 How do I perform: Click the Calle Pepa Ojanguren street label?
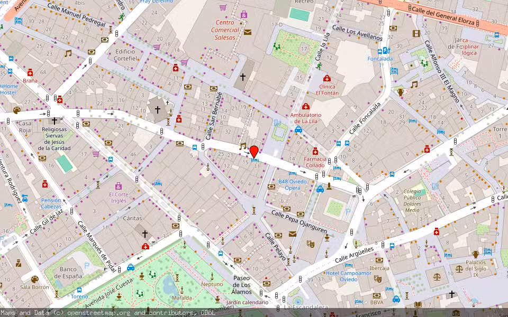click(x=299, y=221)
